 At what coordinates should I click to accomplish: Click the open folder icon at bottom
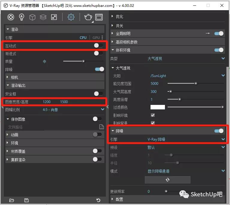pos(12,200)
